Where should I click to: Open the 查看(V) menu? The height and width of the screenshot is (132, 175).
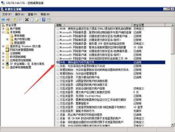[x=32, y=14]
